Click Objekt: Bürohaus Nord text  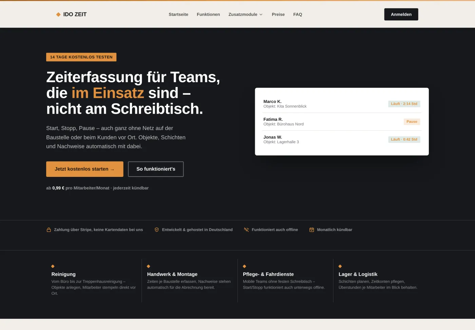pos(284,124)
